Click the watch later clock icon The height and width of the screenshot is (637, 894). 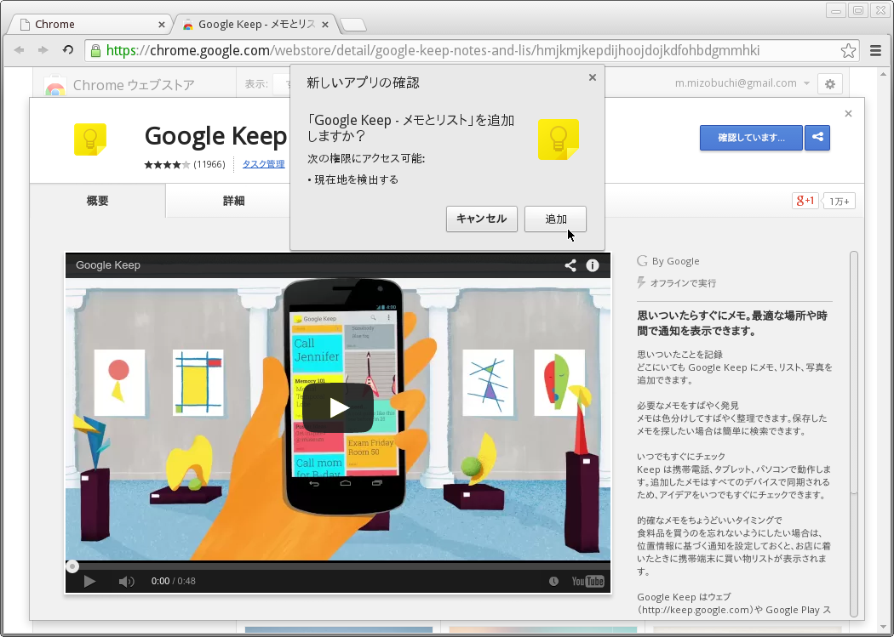(x=553, y=581)
